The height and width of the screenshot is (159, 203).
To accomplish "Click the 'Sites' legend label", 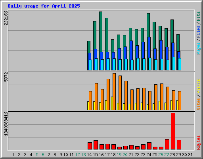I will pyautogui.click(x=198, y=104).
